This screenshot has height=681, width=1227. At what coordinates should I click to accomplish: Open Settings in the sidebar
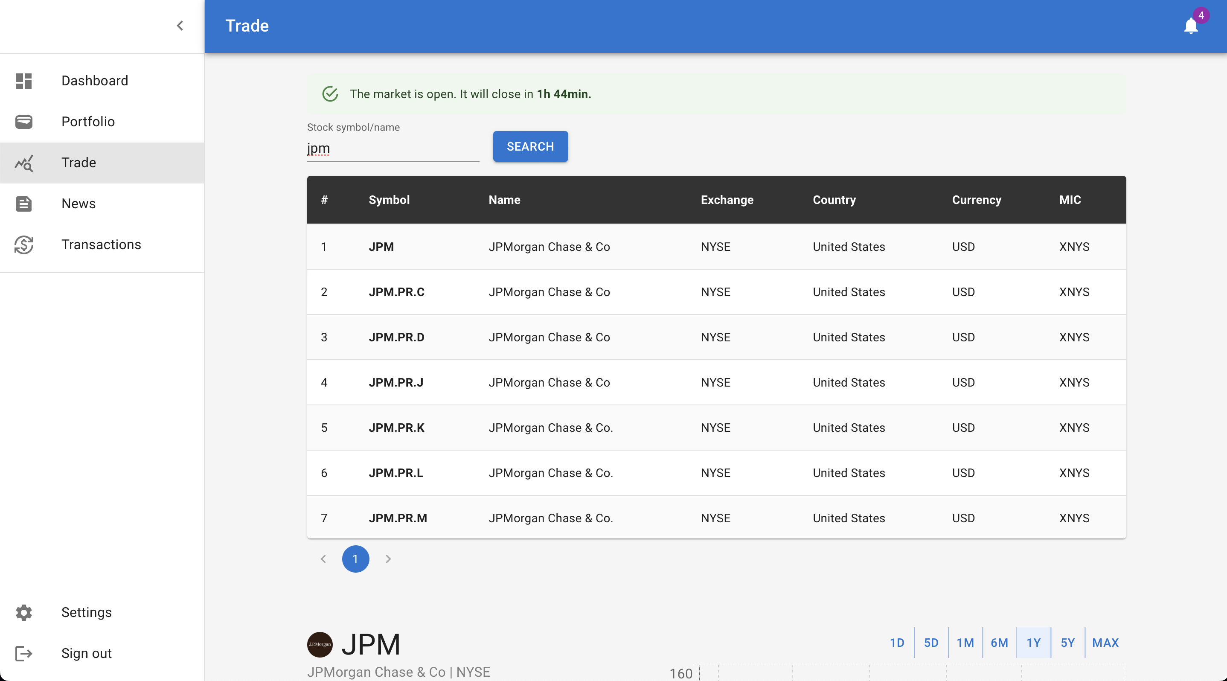pyautogui.click(x=102, y=612)
